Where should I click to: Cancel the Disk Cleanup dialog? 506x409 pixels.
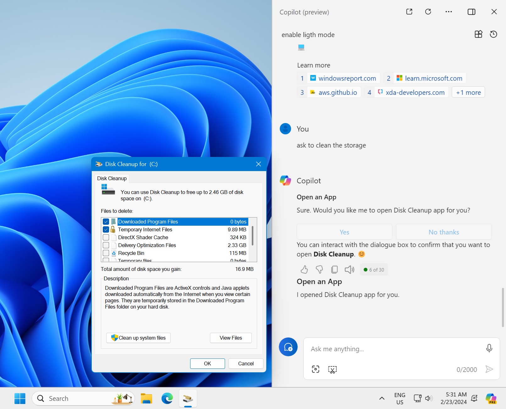[x=246, y=363]
